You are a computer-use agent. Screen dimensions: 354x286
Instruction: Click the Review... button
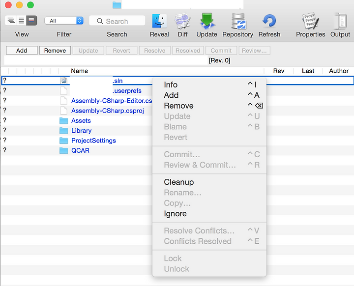pos(255,50)
